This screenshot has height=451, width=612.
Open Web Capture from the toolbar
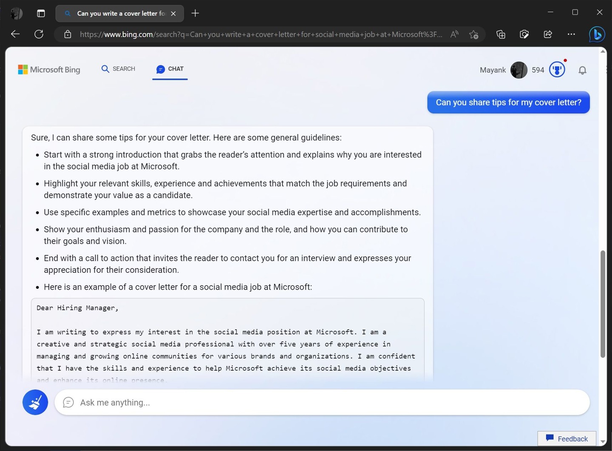click(524, 34)
